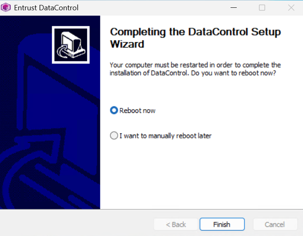The height and width of the screenshot is (236, 303).
Task: Click the "Entrust DataControl" title bar text
Action: (46, 8)
